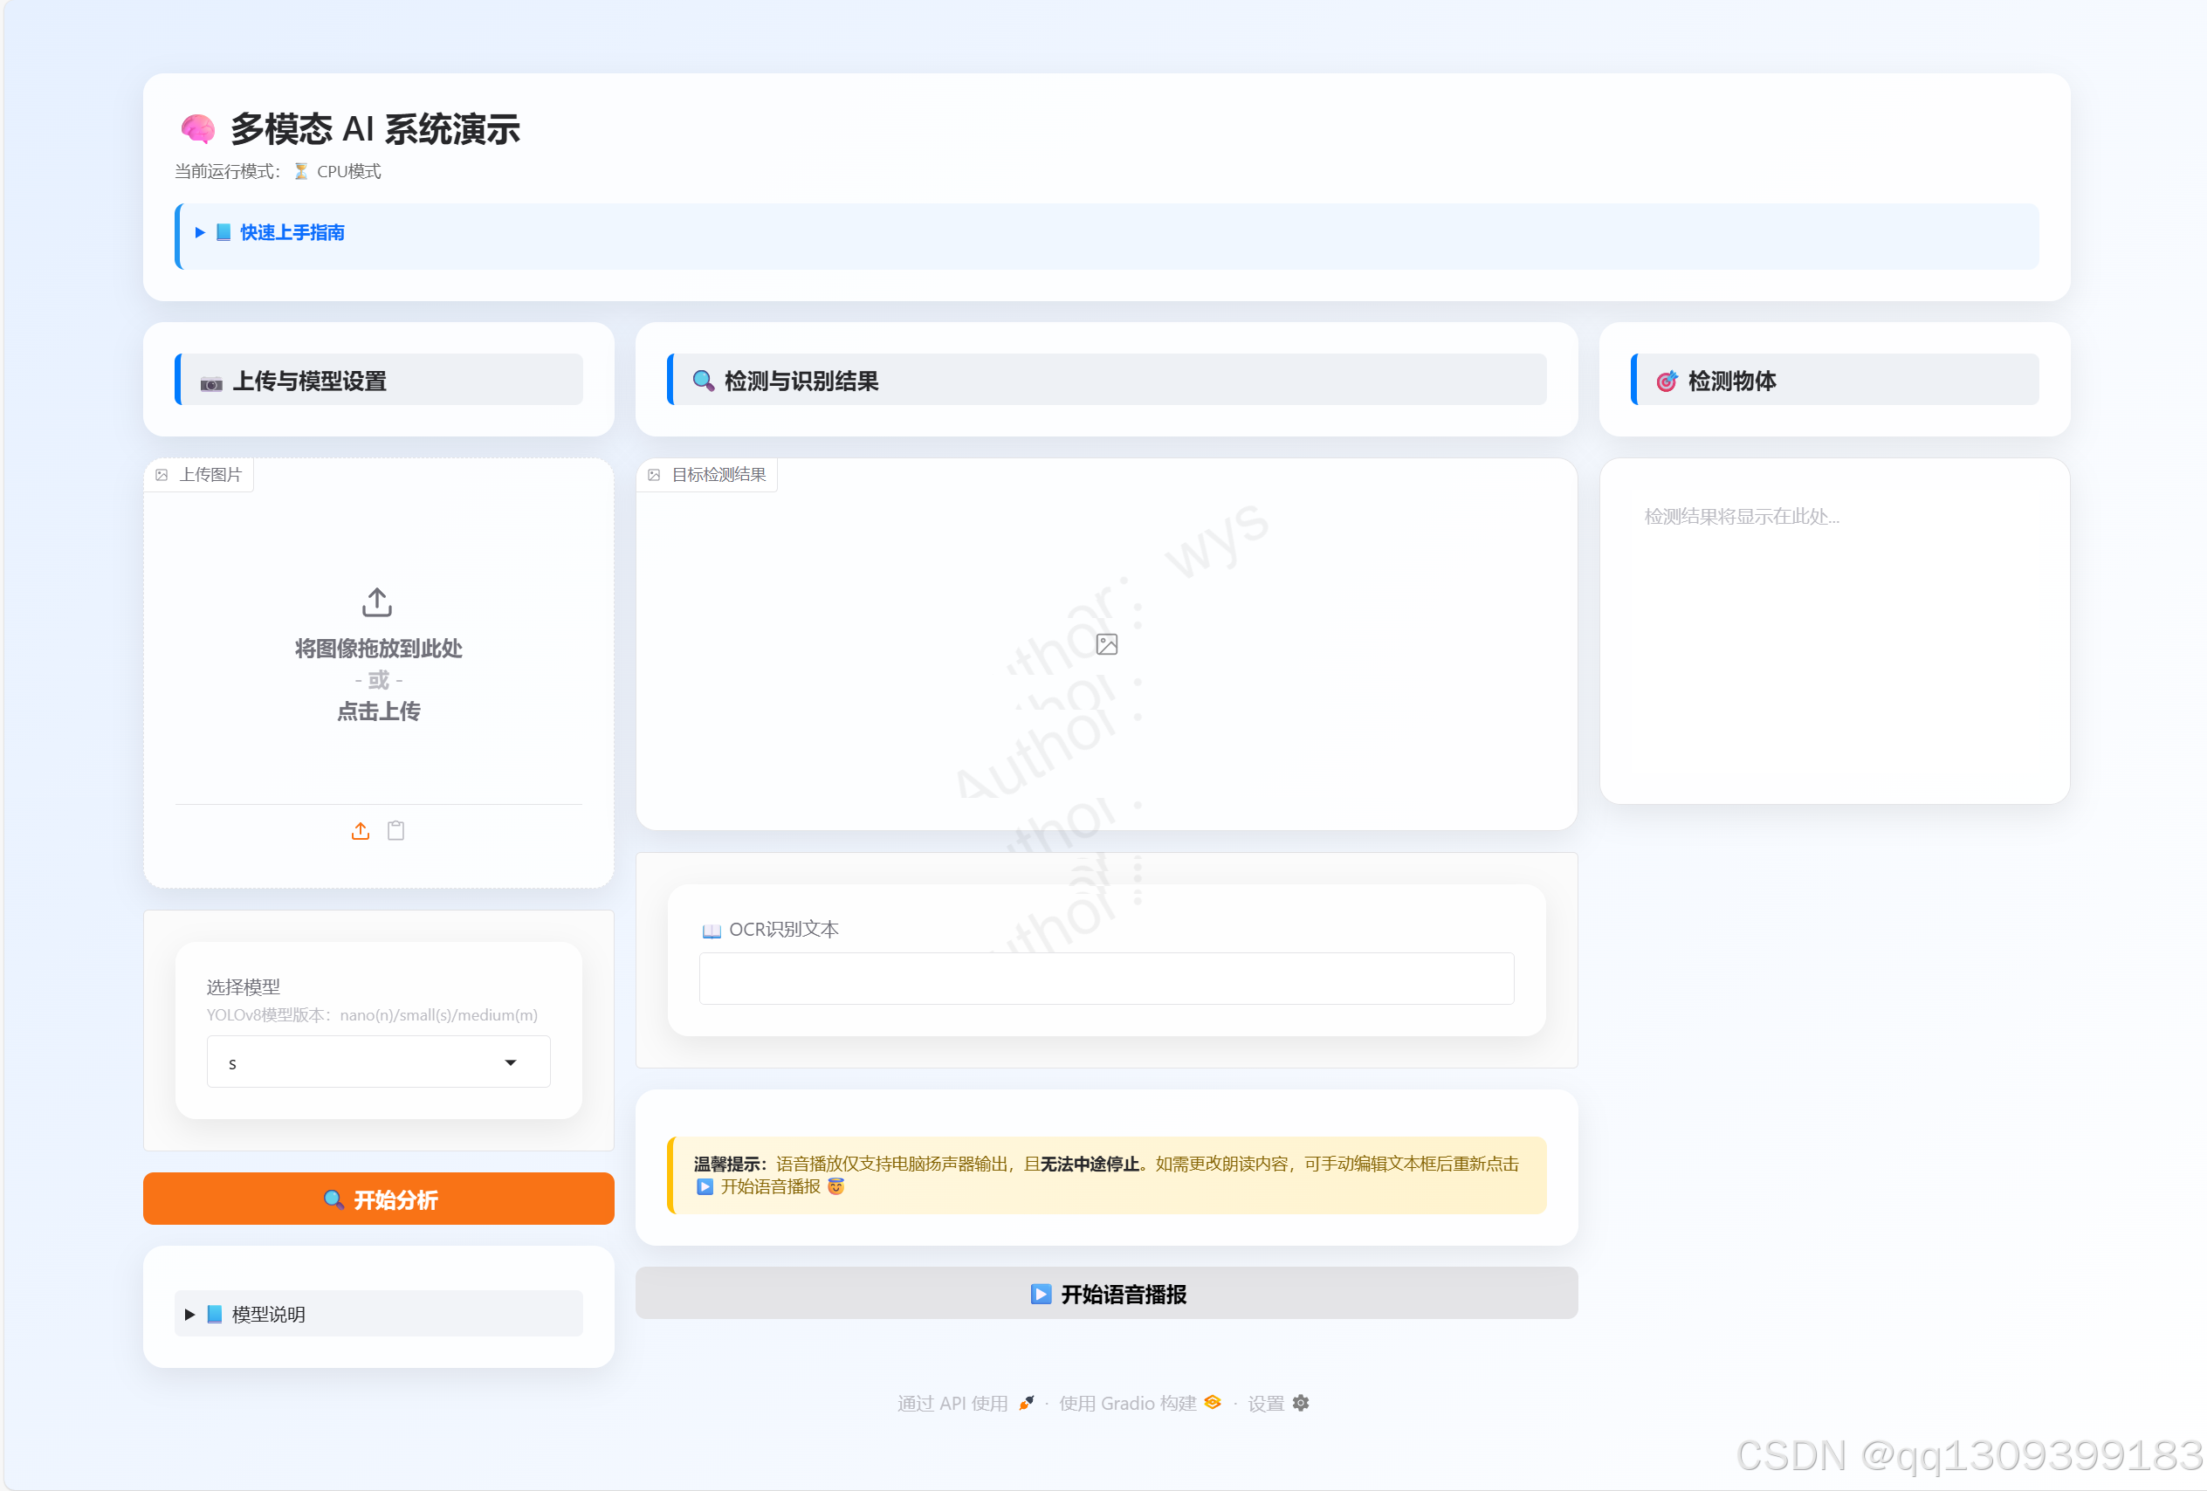
Task: Click the 通过 API 使用 link
Action: click(x=952, y=1403)
